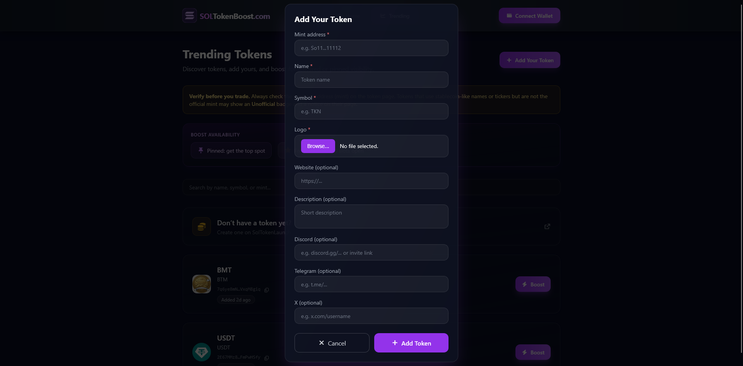Click the lightning icon on BMT's Boost button

[x=525, y=284]
